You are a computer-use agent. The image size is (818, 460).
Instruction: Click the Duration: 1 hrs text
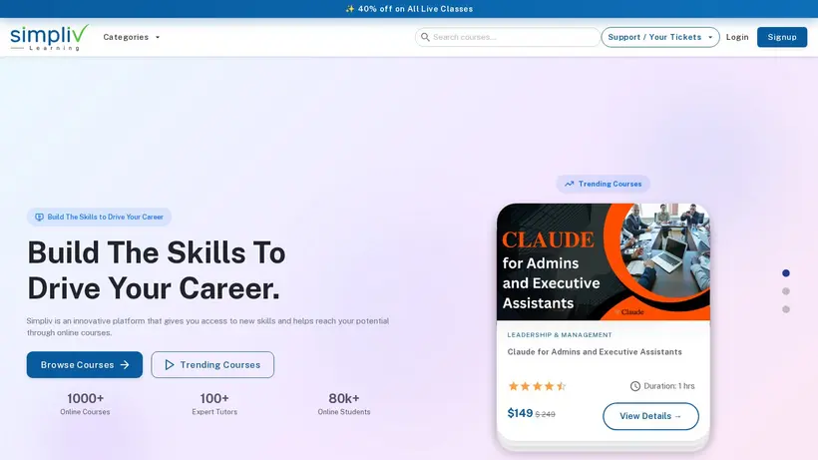(x=668, y=386)
